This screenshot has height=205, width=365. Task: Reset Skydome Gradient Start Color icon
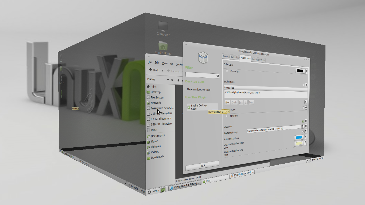[x=305, y=137]
